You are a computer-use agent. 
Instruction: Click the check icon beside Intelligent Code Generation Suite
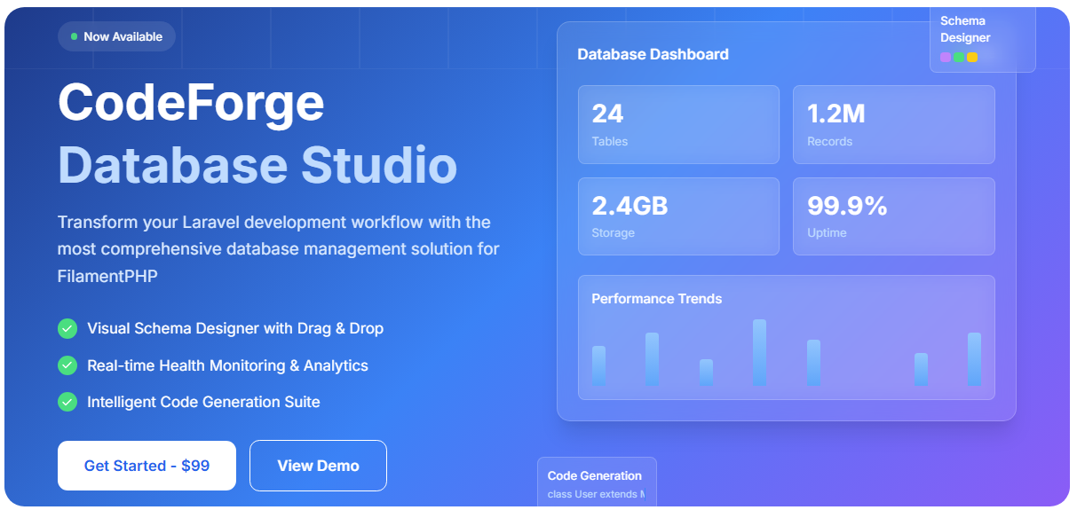point(67,402)
